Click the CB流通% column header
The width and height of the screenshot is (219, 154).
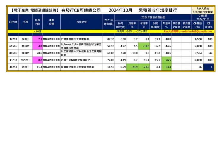pos(209,25)
